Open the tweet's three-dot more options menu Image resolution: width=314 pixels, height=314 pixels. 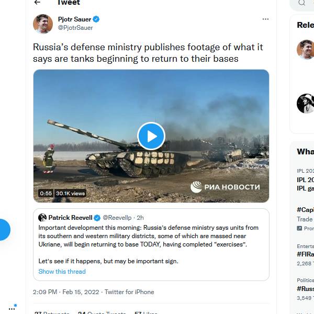tap(265, 19)
